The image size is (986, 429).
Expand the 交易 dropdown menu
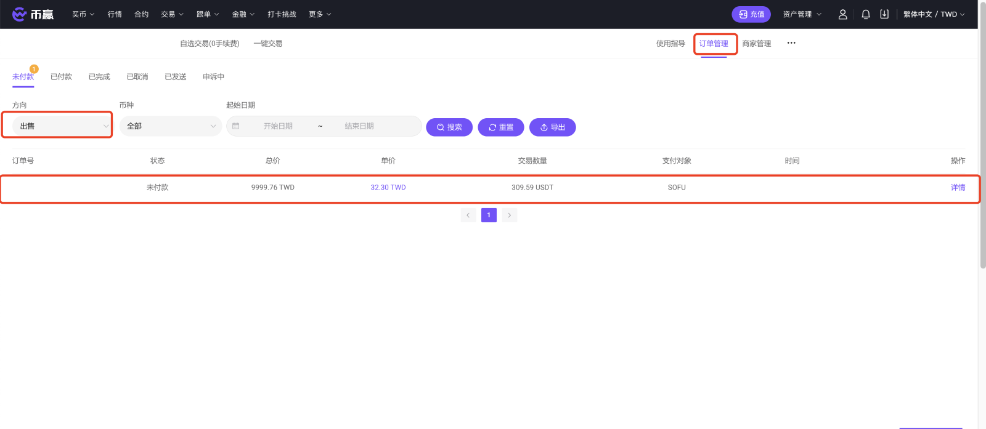172,14
